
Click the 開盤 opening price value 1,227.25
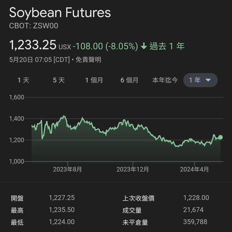pyautogui.click(x=62, y=198)
